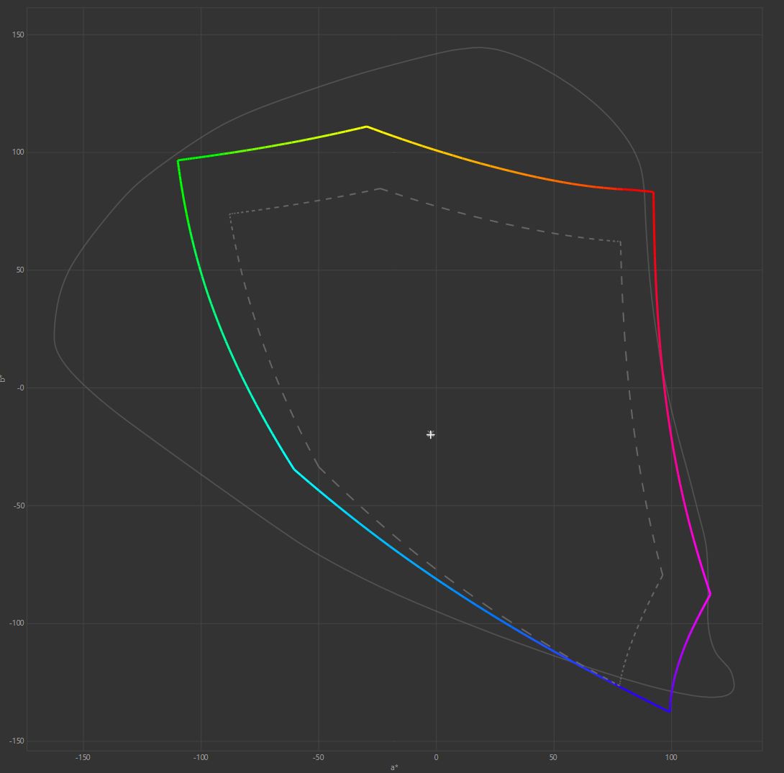Click the yellow peak vertex of gamut
Viewport: 784px width, 773px height.
pyautogui.click(x=367, y=127)
